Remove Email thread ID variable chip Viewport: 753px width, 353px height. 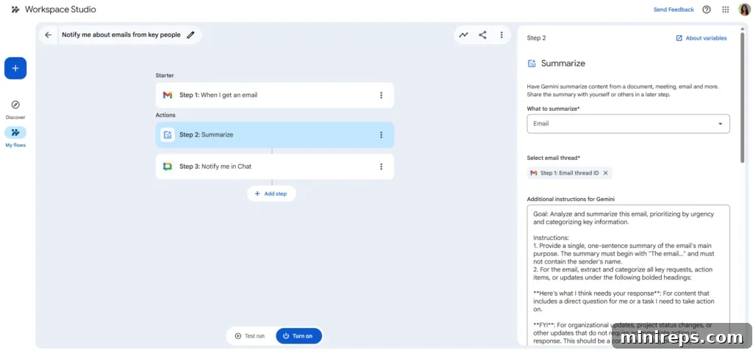coord(606,173)
